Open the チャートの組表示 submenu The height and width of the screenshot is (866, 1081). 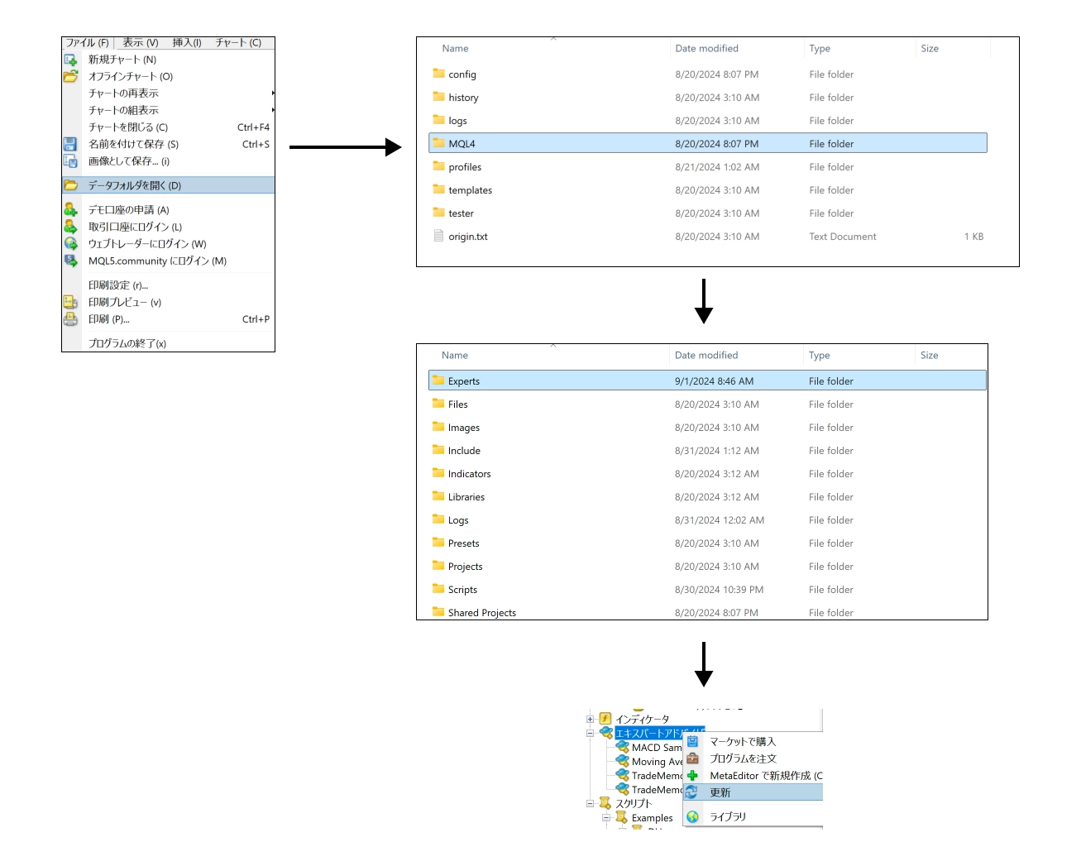[168, 110]
